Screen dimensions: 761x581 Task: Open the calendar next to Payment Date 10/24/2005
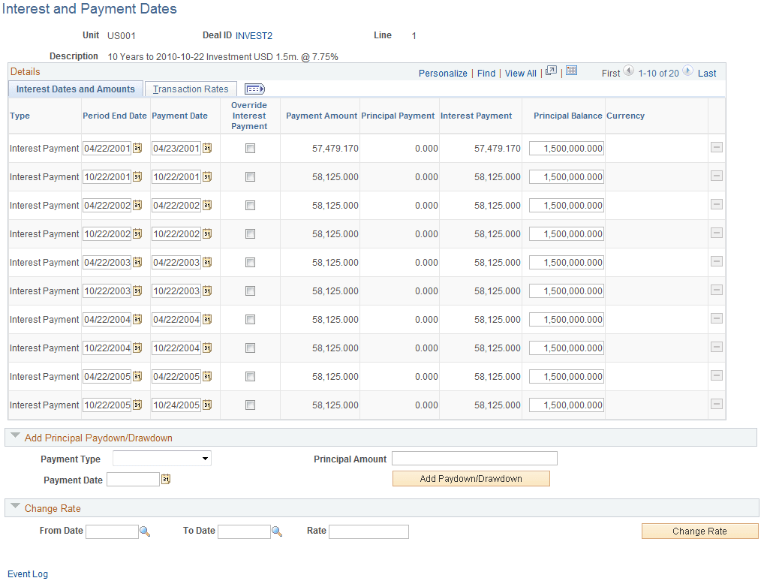pos(208,405)
